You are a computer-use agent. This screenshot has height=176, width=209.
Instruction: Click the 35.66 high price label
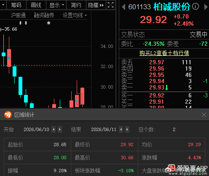(11, 29)
